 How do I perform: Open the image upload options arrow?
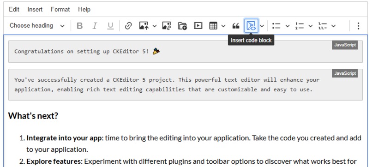point(155,26)
